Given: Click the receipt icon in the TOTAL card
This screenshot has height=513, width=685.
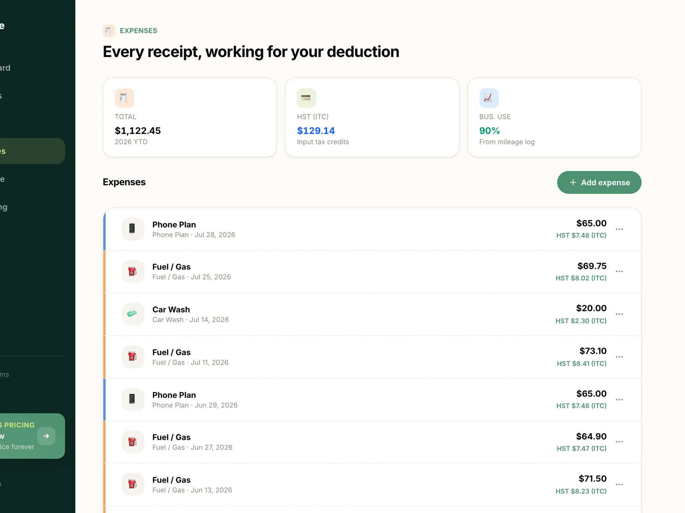Looking at the screenshot, I should point(124,98).
